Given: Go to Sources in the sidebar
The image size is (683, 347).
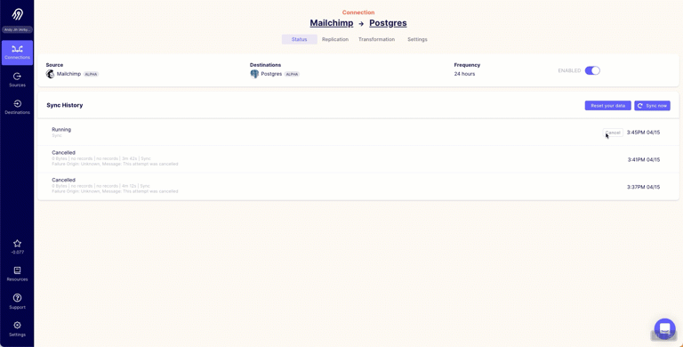Looking at the screenshot, I should [x=17, y=80].
